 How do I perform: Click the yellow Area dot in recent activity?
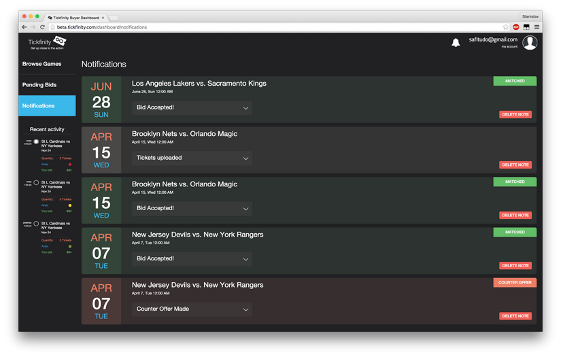click(x=70, y=205)
